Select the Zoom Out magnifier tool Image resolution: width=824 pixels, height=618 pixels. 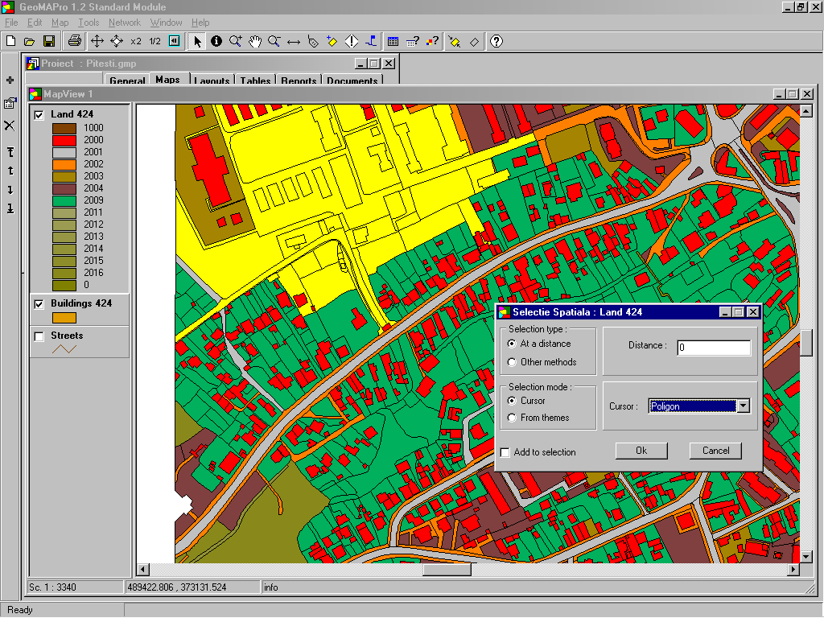click(x=274, y=41)
